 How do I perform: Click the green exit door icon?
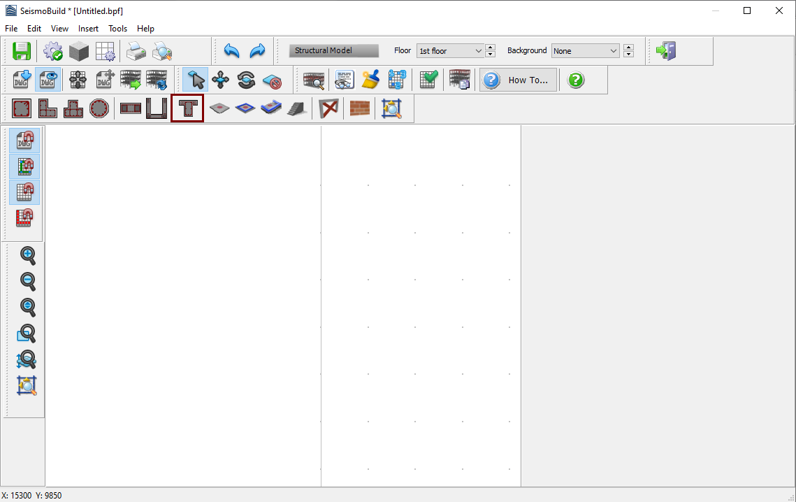(665, 51)
